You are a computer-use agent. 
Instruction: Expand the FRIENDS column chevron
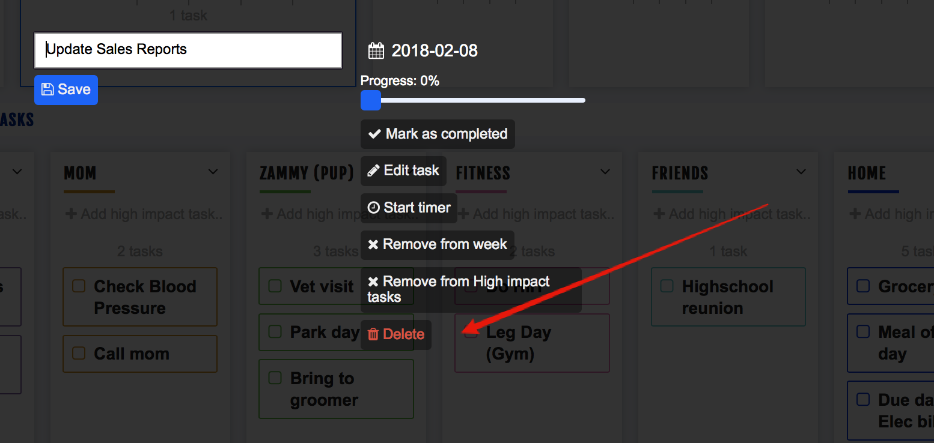(x=801, y=172)
